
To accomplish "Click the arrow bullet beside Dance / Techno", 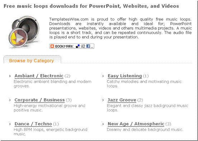I will [10, 124].
